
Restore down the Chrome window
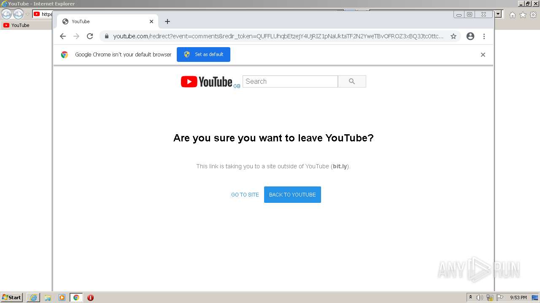coord(470,14)
